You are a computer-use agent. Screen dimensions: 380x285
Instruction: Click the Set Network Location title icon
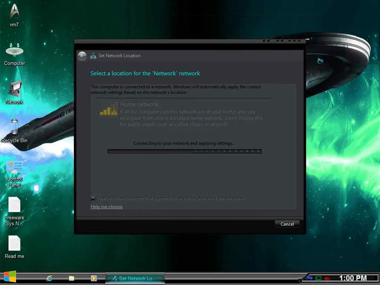coord(93,56)
